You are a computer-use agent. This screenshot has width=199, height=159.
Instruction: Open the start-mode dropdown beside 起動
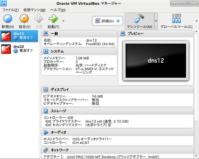[63, 21]
